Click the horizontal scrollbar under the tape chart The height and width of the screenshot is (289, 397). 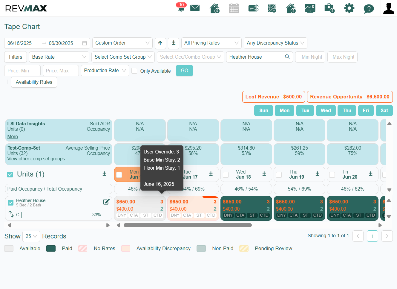pos(188,225)
